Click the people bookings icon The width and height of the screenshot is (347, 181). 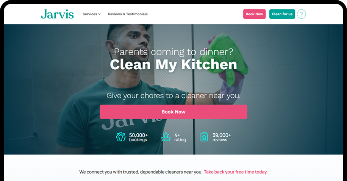point(120,137)
